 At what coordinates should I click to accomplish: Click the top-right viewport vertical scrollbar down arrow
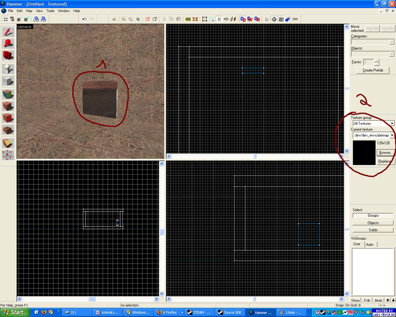(347, 151)
